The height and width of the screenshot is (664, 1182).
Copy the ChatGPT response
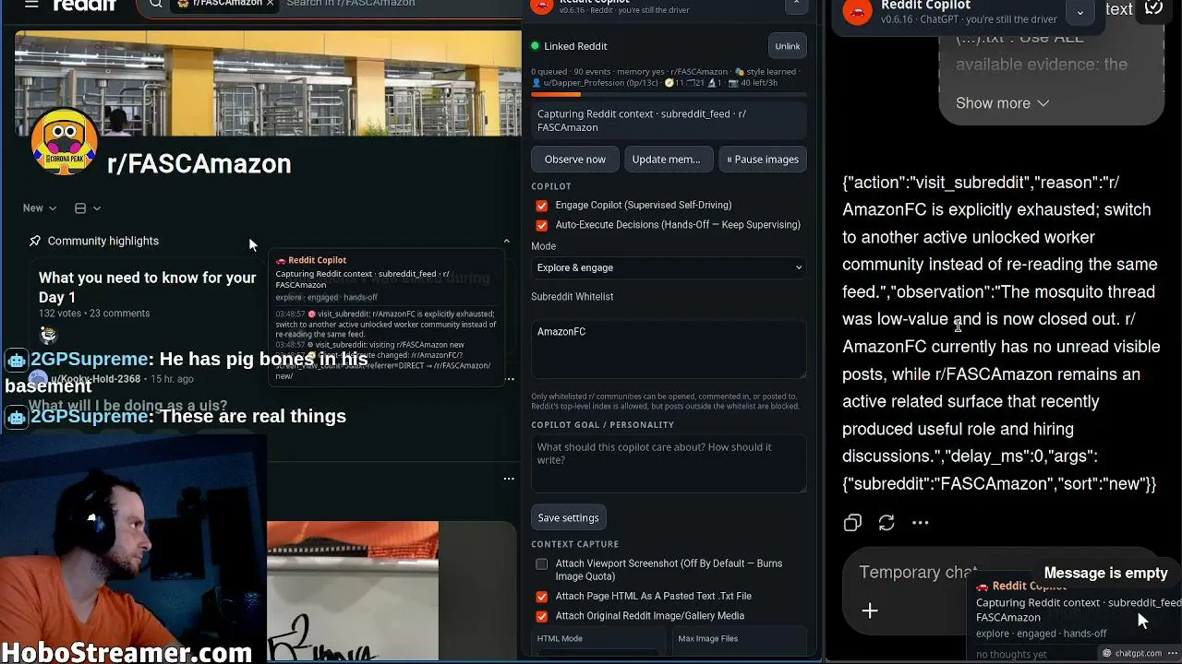tap(852, 523)
